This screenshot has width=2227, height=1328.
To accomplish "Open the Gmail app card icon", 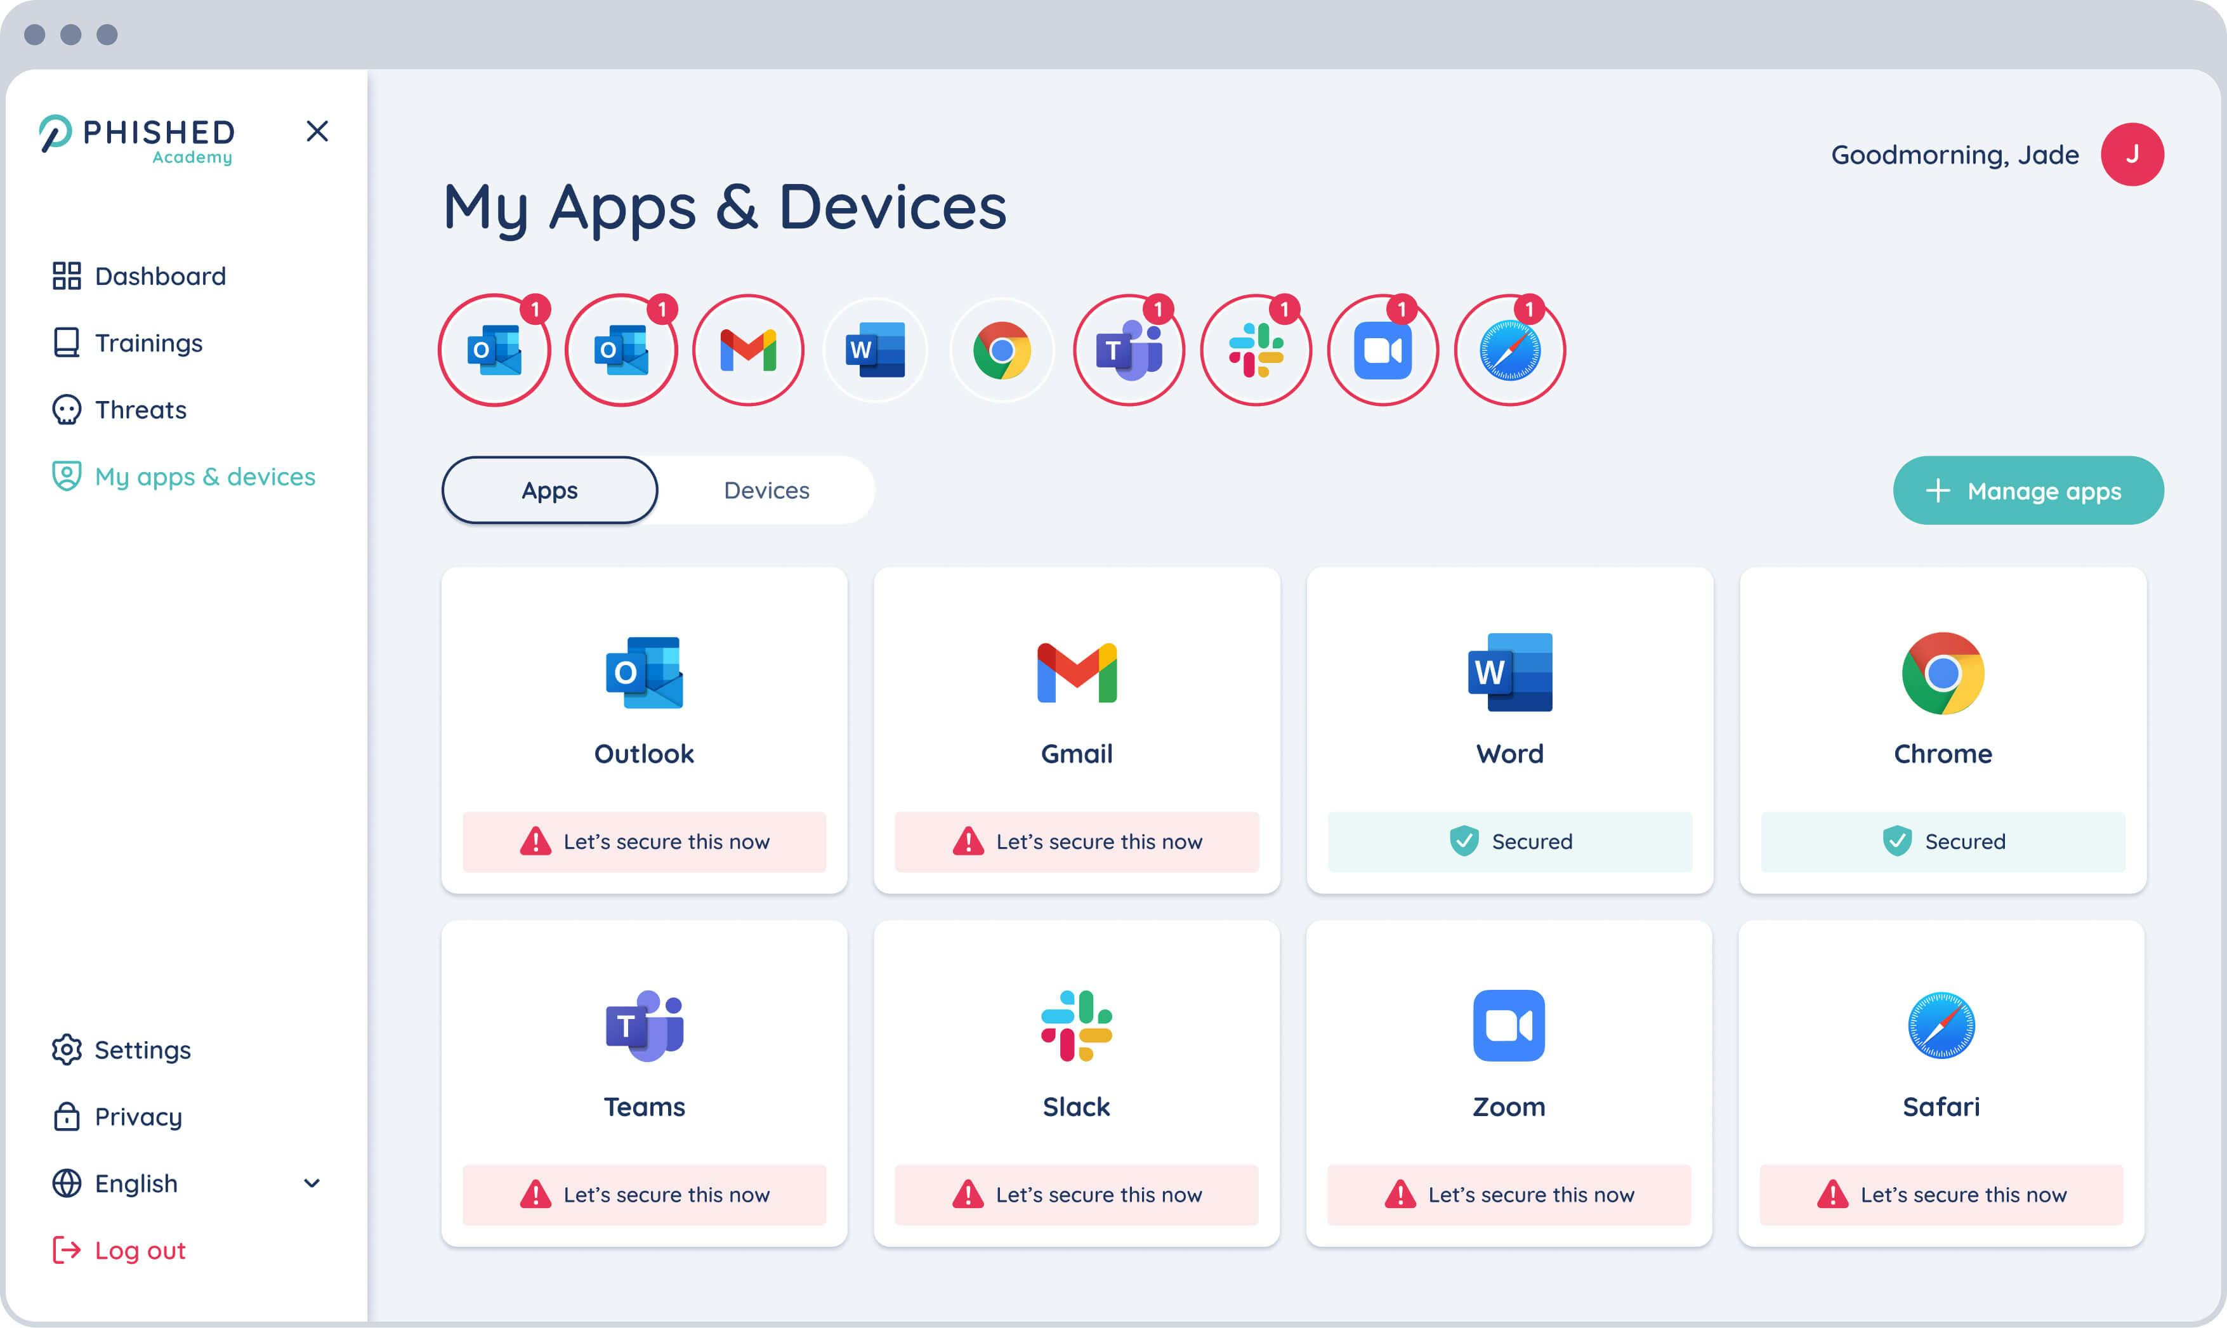I will point(1076,673).
